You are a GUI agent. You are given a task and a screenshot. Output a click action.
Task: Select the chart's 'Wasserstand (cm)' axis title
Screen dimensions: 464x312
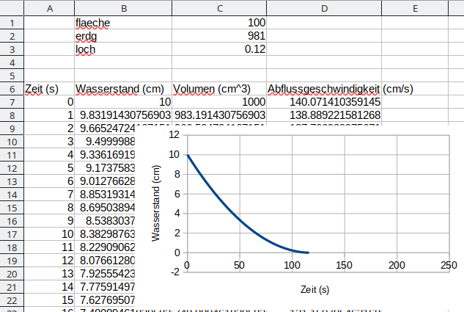[x=155, y=203]
